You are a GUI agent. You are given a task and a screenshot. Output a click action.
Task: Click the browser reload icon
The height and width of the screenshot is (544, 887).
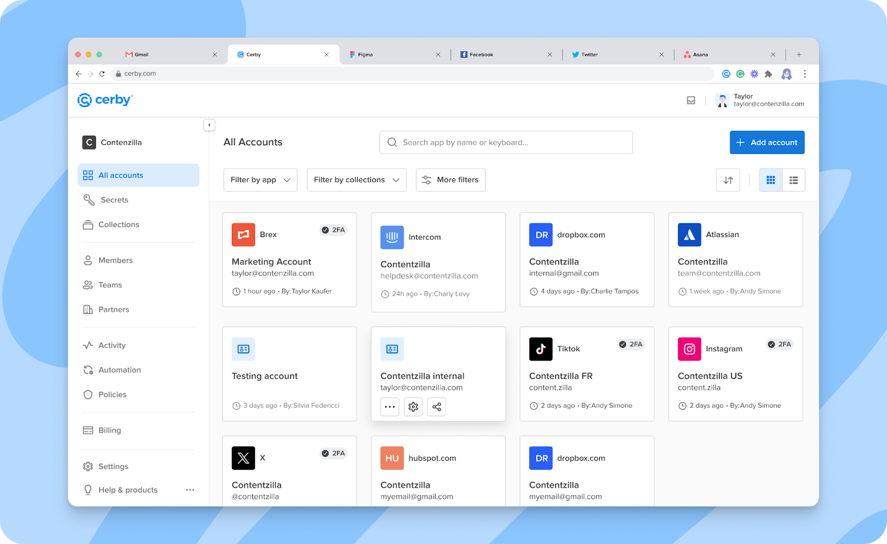102,74
